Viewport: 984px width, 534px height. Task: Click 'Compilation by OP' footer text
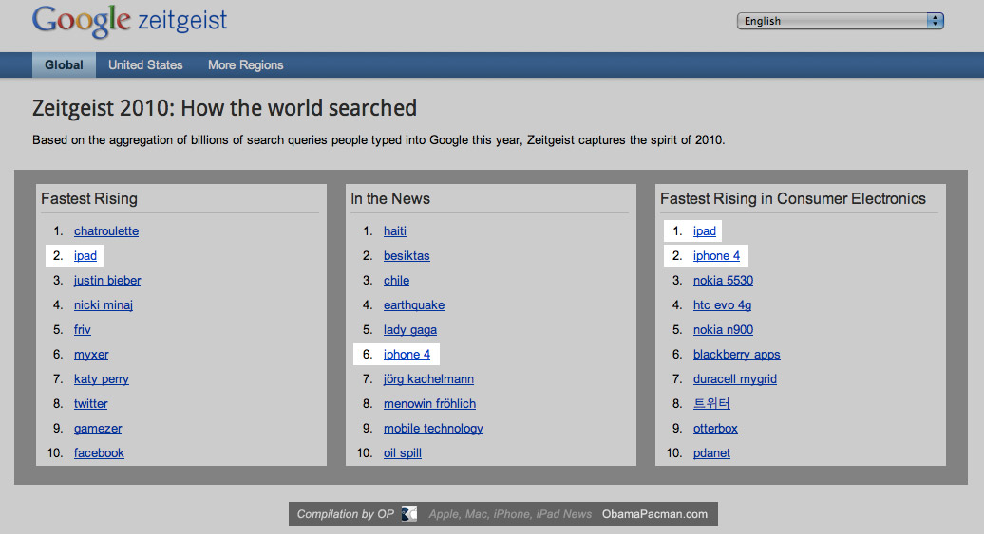[x=345, y=514]
